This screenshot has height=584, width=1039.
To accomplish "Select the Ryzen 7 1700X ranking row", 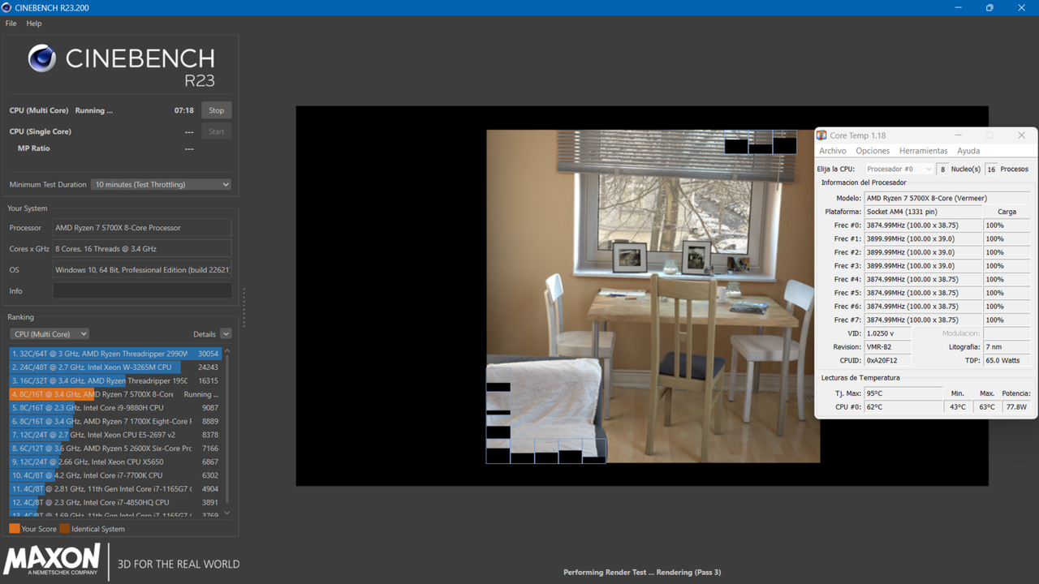I will (x=114, y=421).
